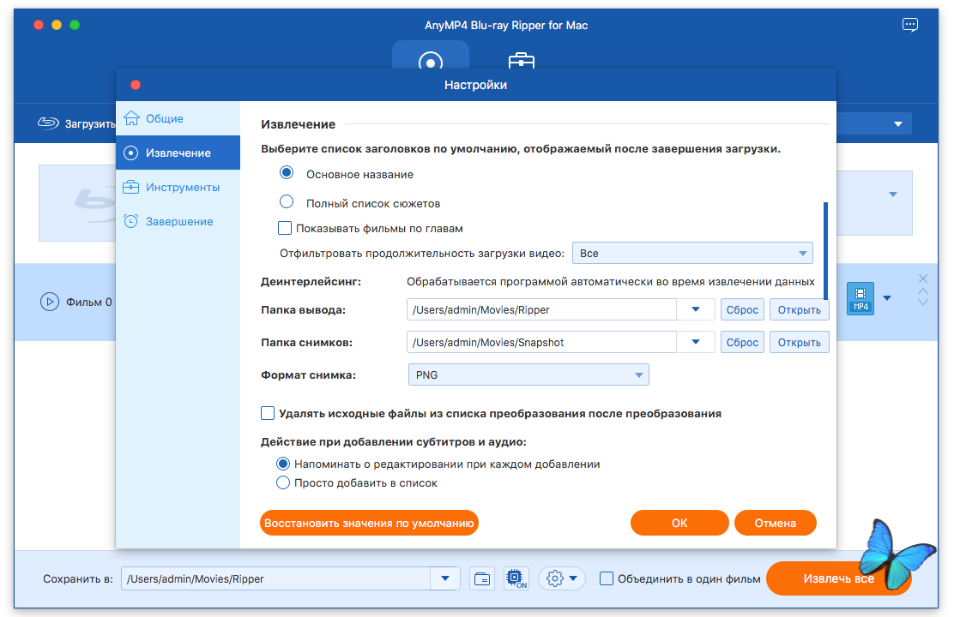Check Объединить в один фильм option
Screen dimensions: 954x617
click(x=607, y=578)
